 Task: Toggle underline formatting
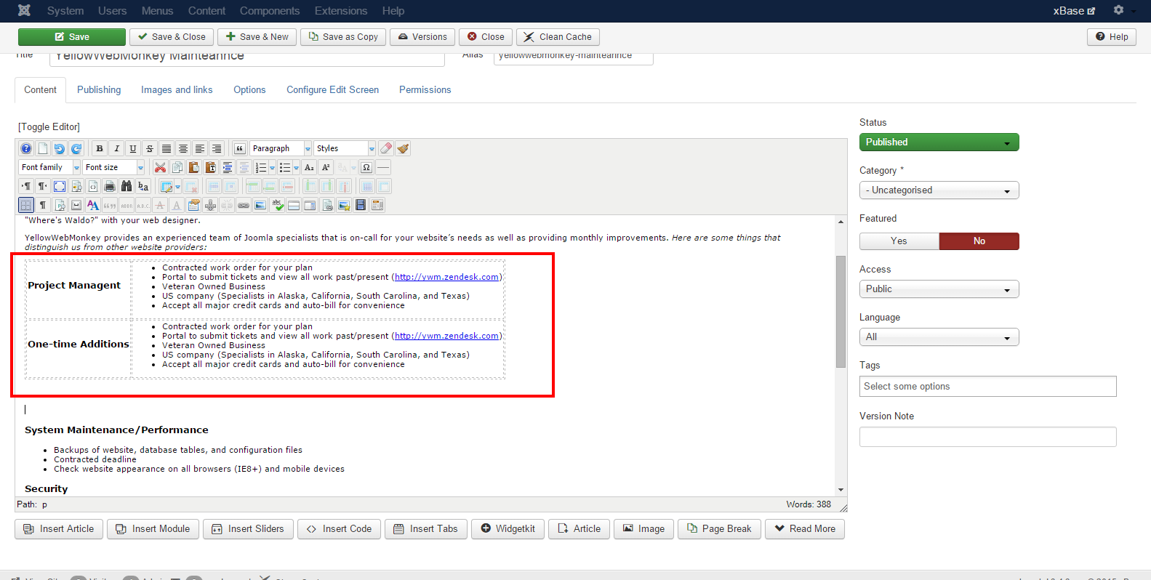[133, 148]
